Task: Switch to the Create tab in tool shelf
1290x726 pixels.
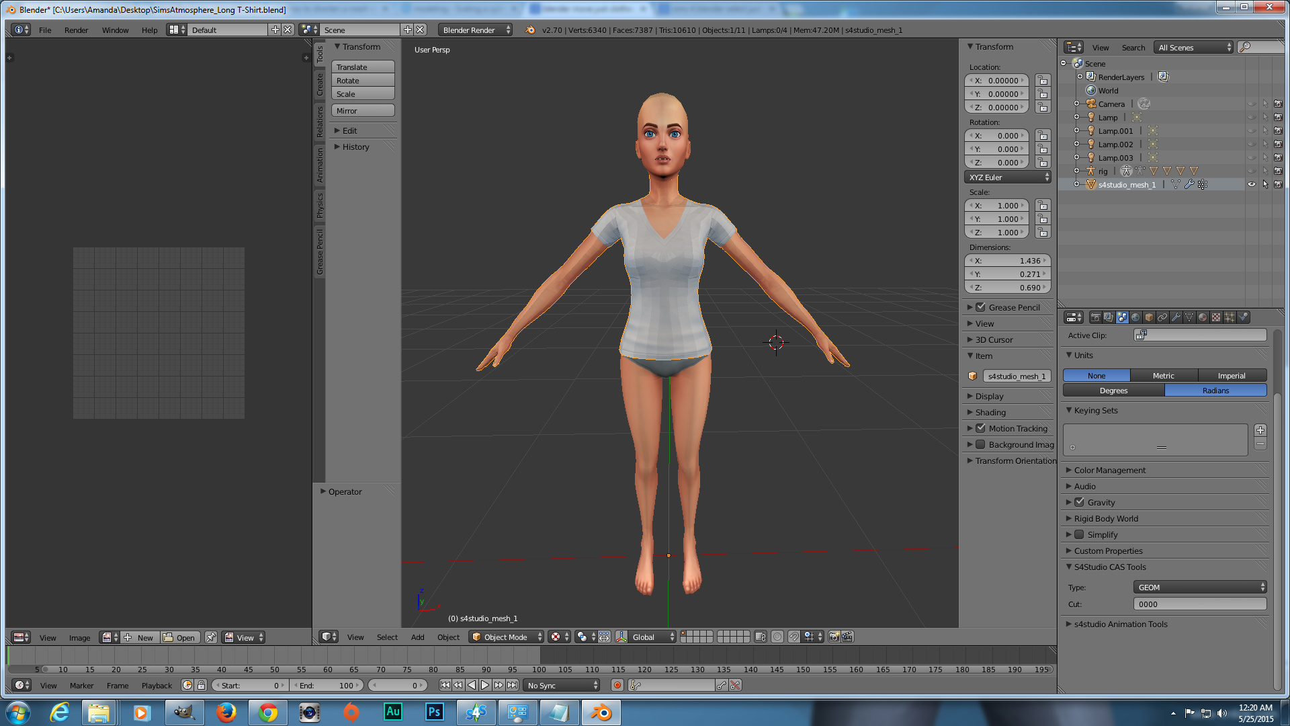Action: pyautogui.click(x=320, y=84)
